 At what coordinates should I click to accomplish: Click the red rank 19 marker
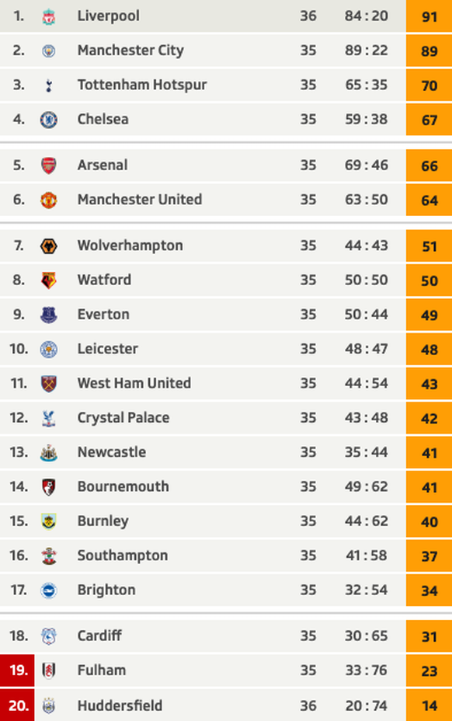click(x=17, y=670)
